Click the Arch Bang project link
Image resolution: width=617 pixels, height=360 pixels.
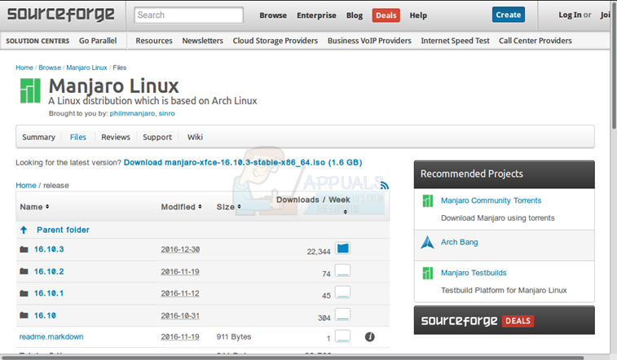coord(459,242)
